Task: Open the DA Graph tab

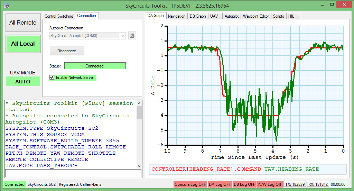Action: click(x=156, y=16)
